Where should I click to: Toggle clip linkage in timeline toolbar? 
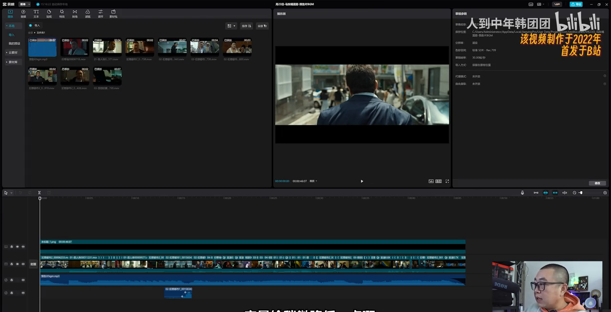(555, 193)
